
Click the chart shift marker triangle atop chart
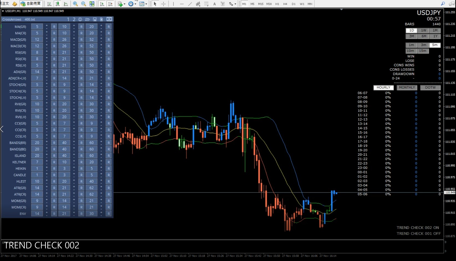pos(341,10)
